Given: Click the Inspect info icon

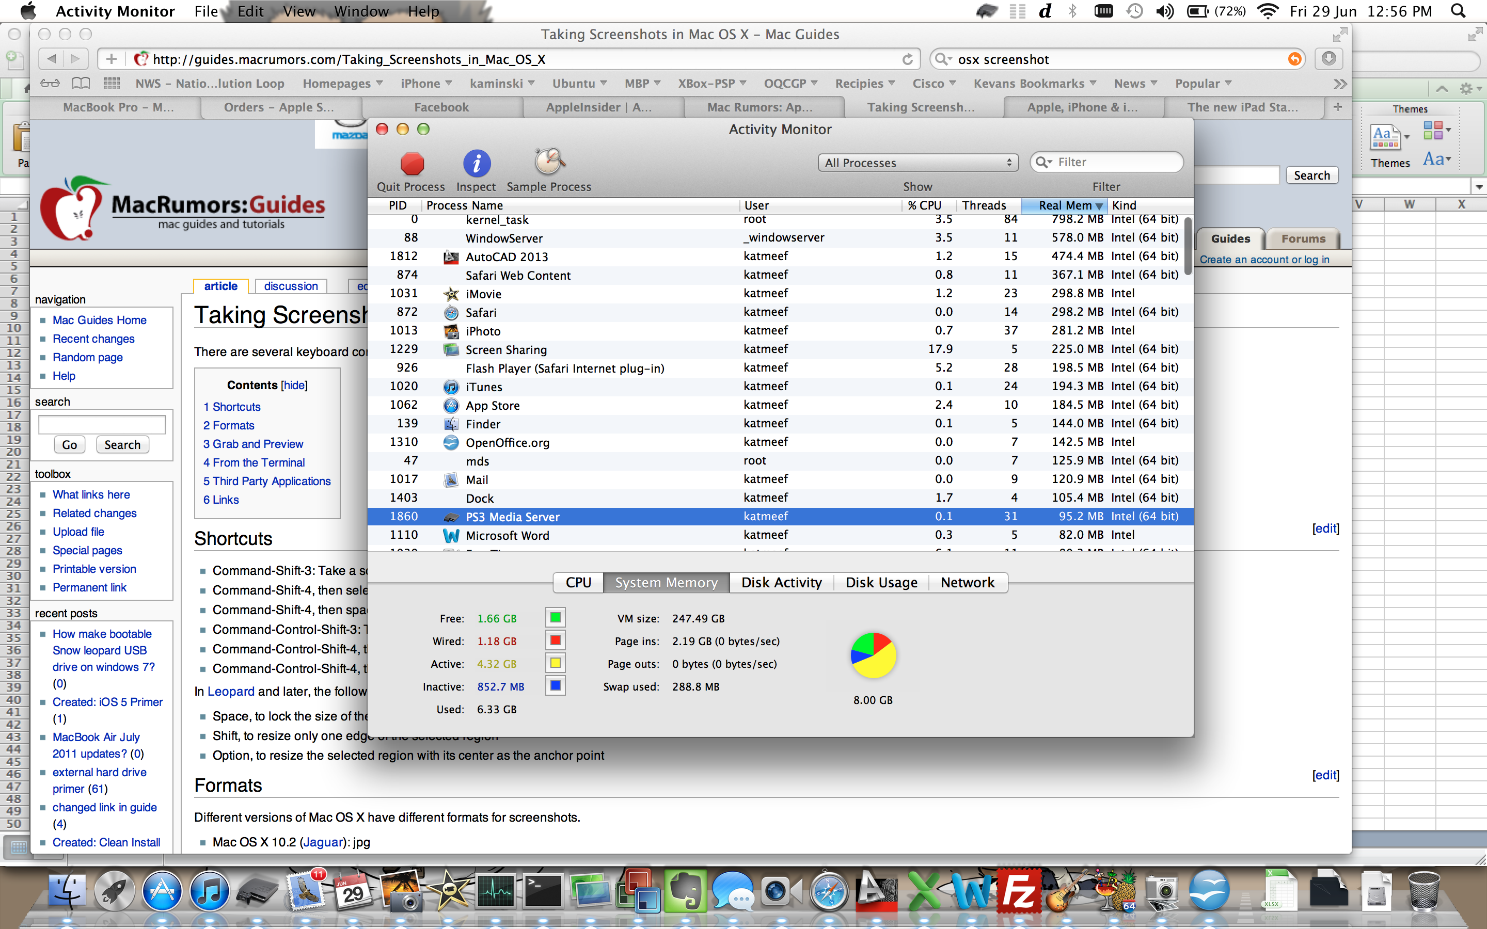Looking at the screenshot, I should click(476, 164).
